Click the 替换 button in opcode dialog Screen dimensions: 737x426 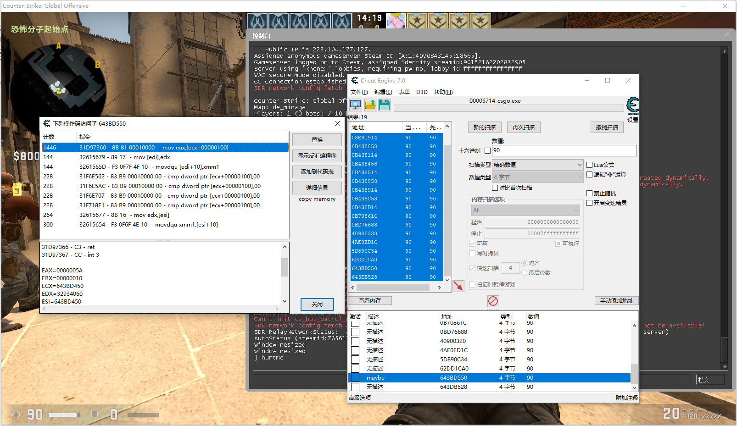[317, 140]
